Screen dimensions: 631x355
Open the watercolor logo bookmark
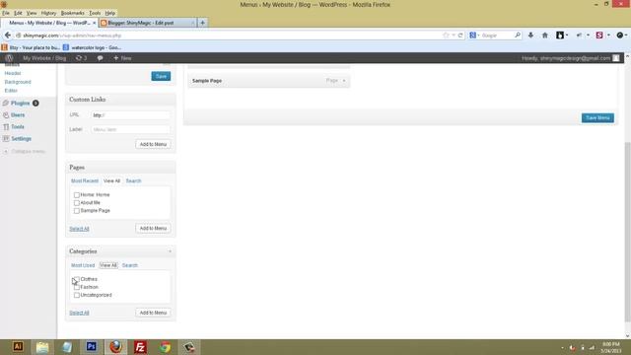[x=92, y=47]
